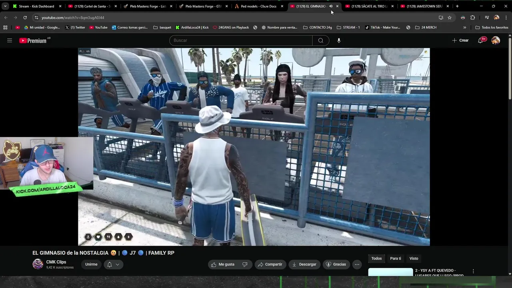
Task: Open options for YSY A FT QUEVEDO video
Action: click(x=473, y=271)
